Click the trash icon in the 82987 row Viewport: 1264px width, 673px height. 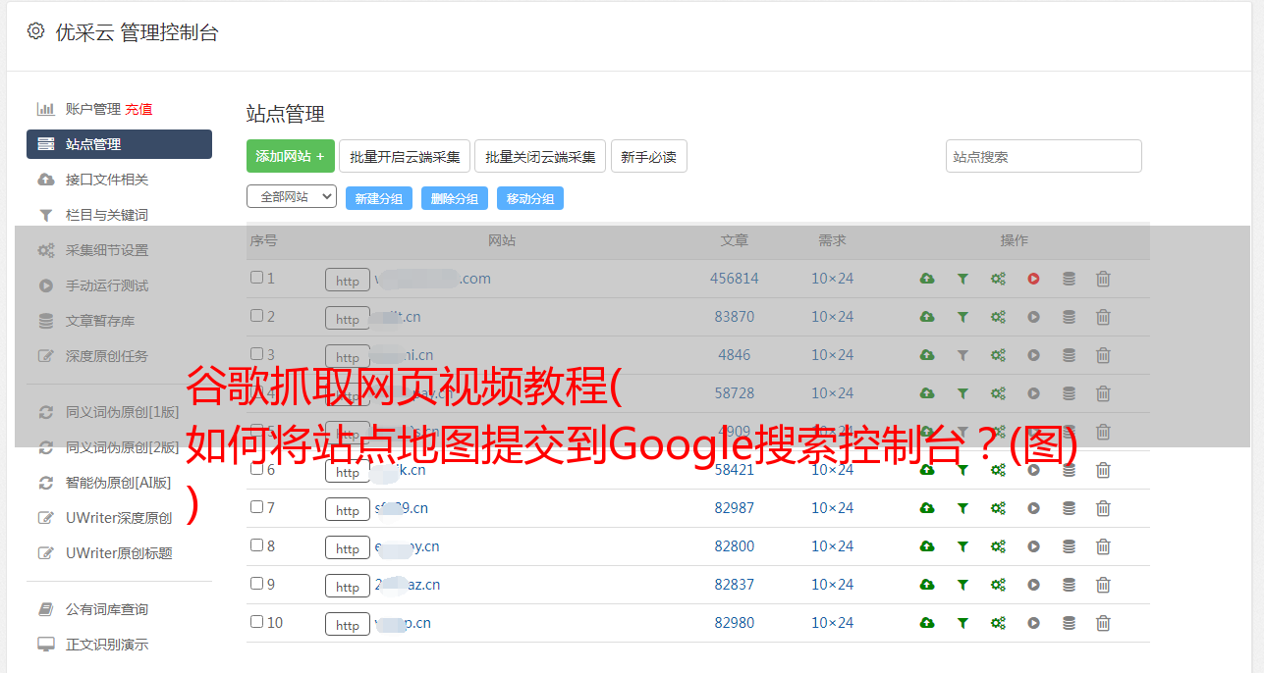coord(1103,508)
